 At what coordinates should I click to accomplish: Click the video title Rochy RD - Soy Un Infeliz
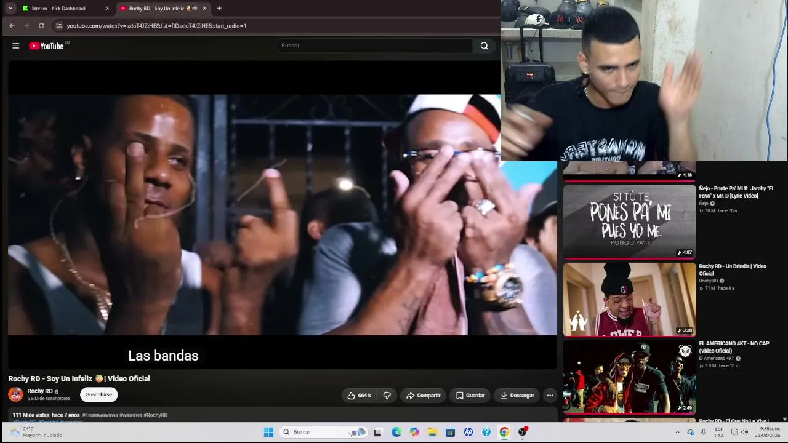tap(79, 379)
